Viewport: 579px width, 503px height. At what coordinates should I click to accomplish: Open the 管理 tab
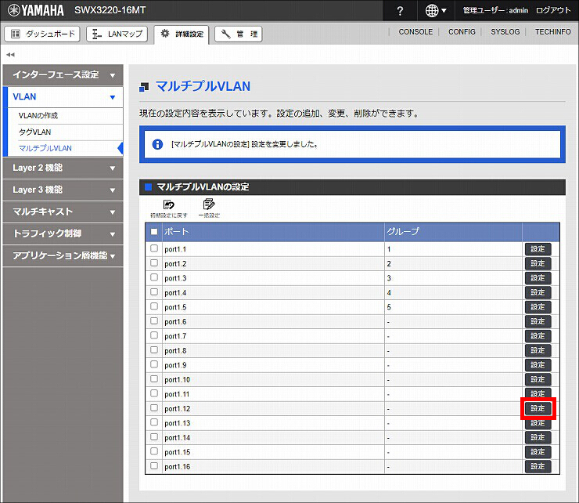click(239, 34)
